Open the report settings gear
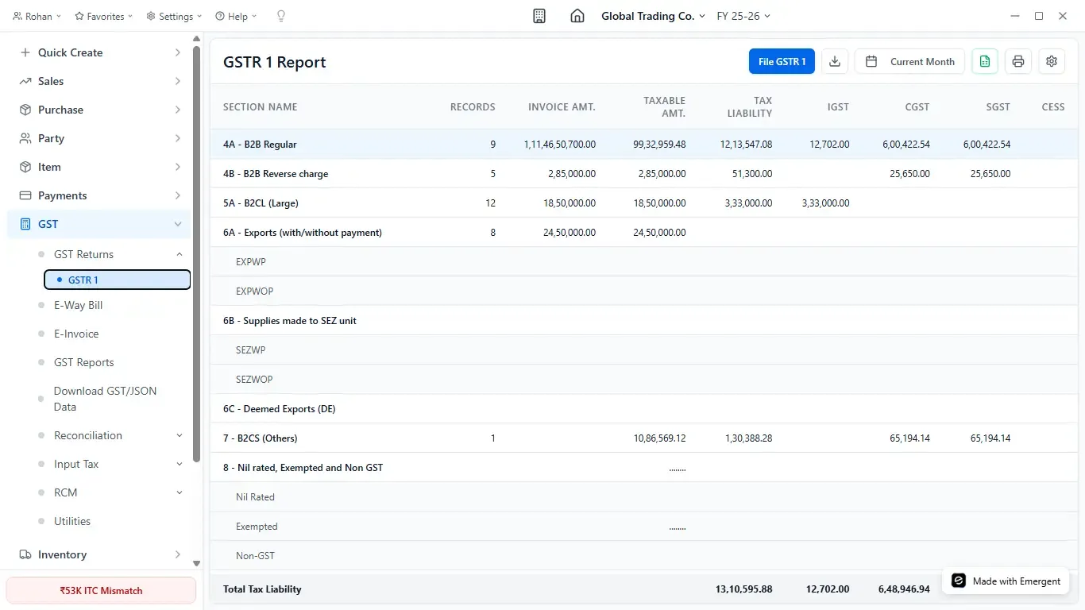The width and height of the screenshot is (1085, 610). (x=1051, y=61)
